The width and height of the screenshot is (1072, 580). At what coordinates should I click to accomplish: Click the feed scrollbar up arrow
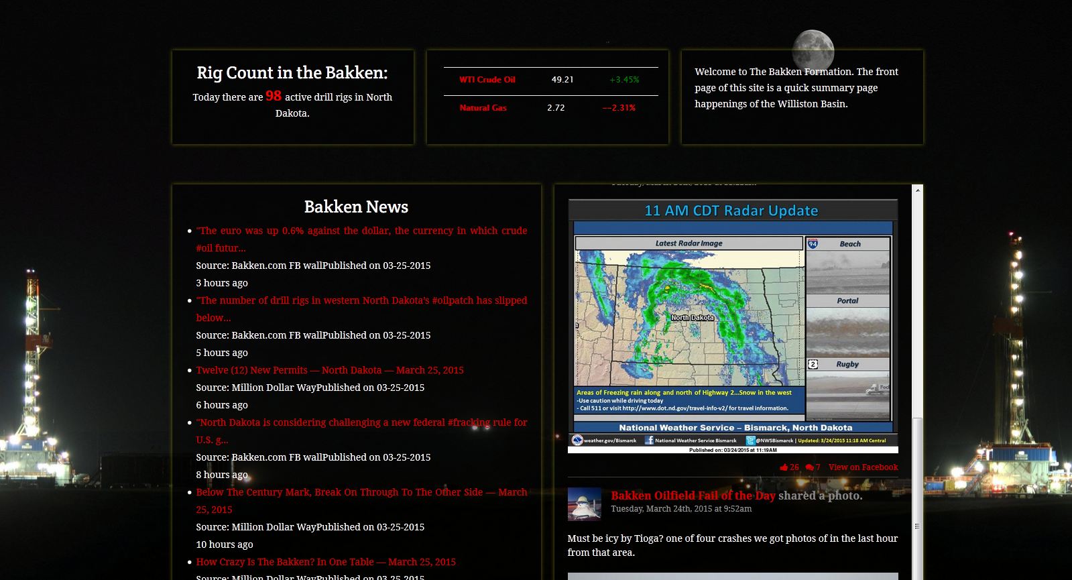coord(917,190)
